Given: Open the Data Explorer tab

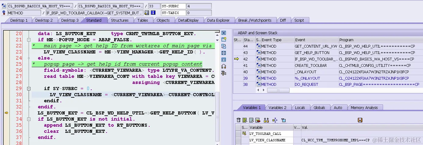Looking at the screenshot, I should (218, 20).
